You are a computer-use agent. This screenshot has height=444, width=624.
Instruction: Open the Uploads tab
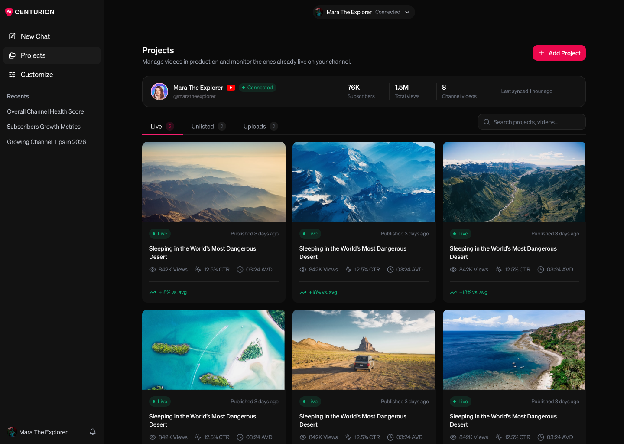click(x=260, y=126)
